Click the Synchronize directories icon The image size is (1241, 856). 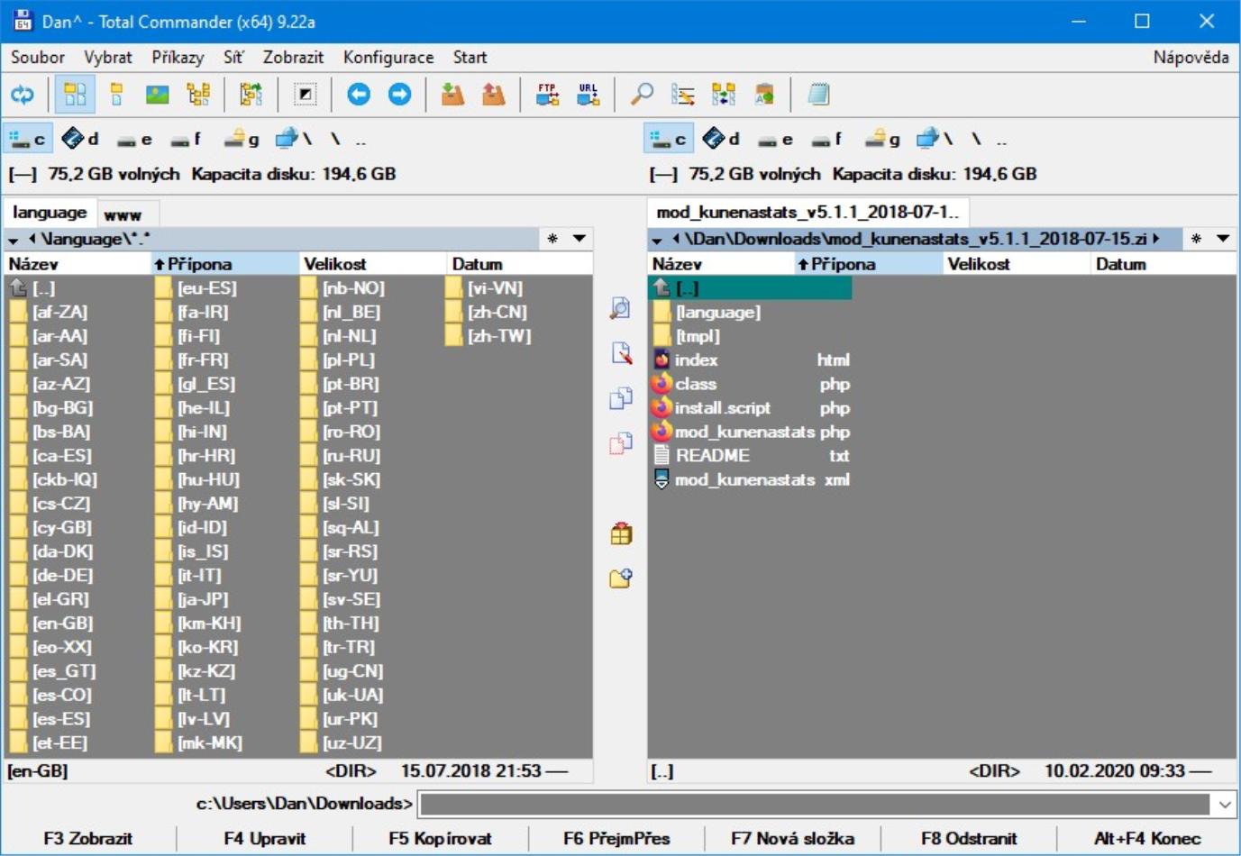tap(724, 95)
